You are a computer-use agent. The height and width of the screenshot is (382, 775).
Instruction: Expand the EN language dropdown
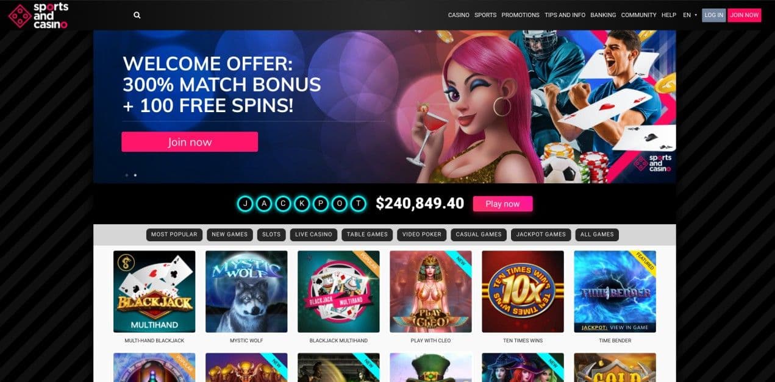click(690, 15)
